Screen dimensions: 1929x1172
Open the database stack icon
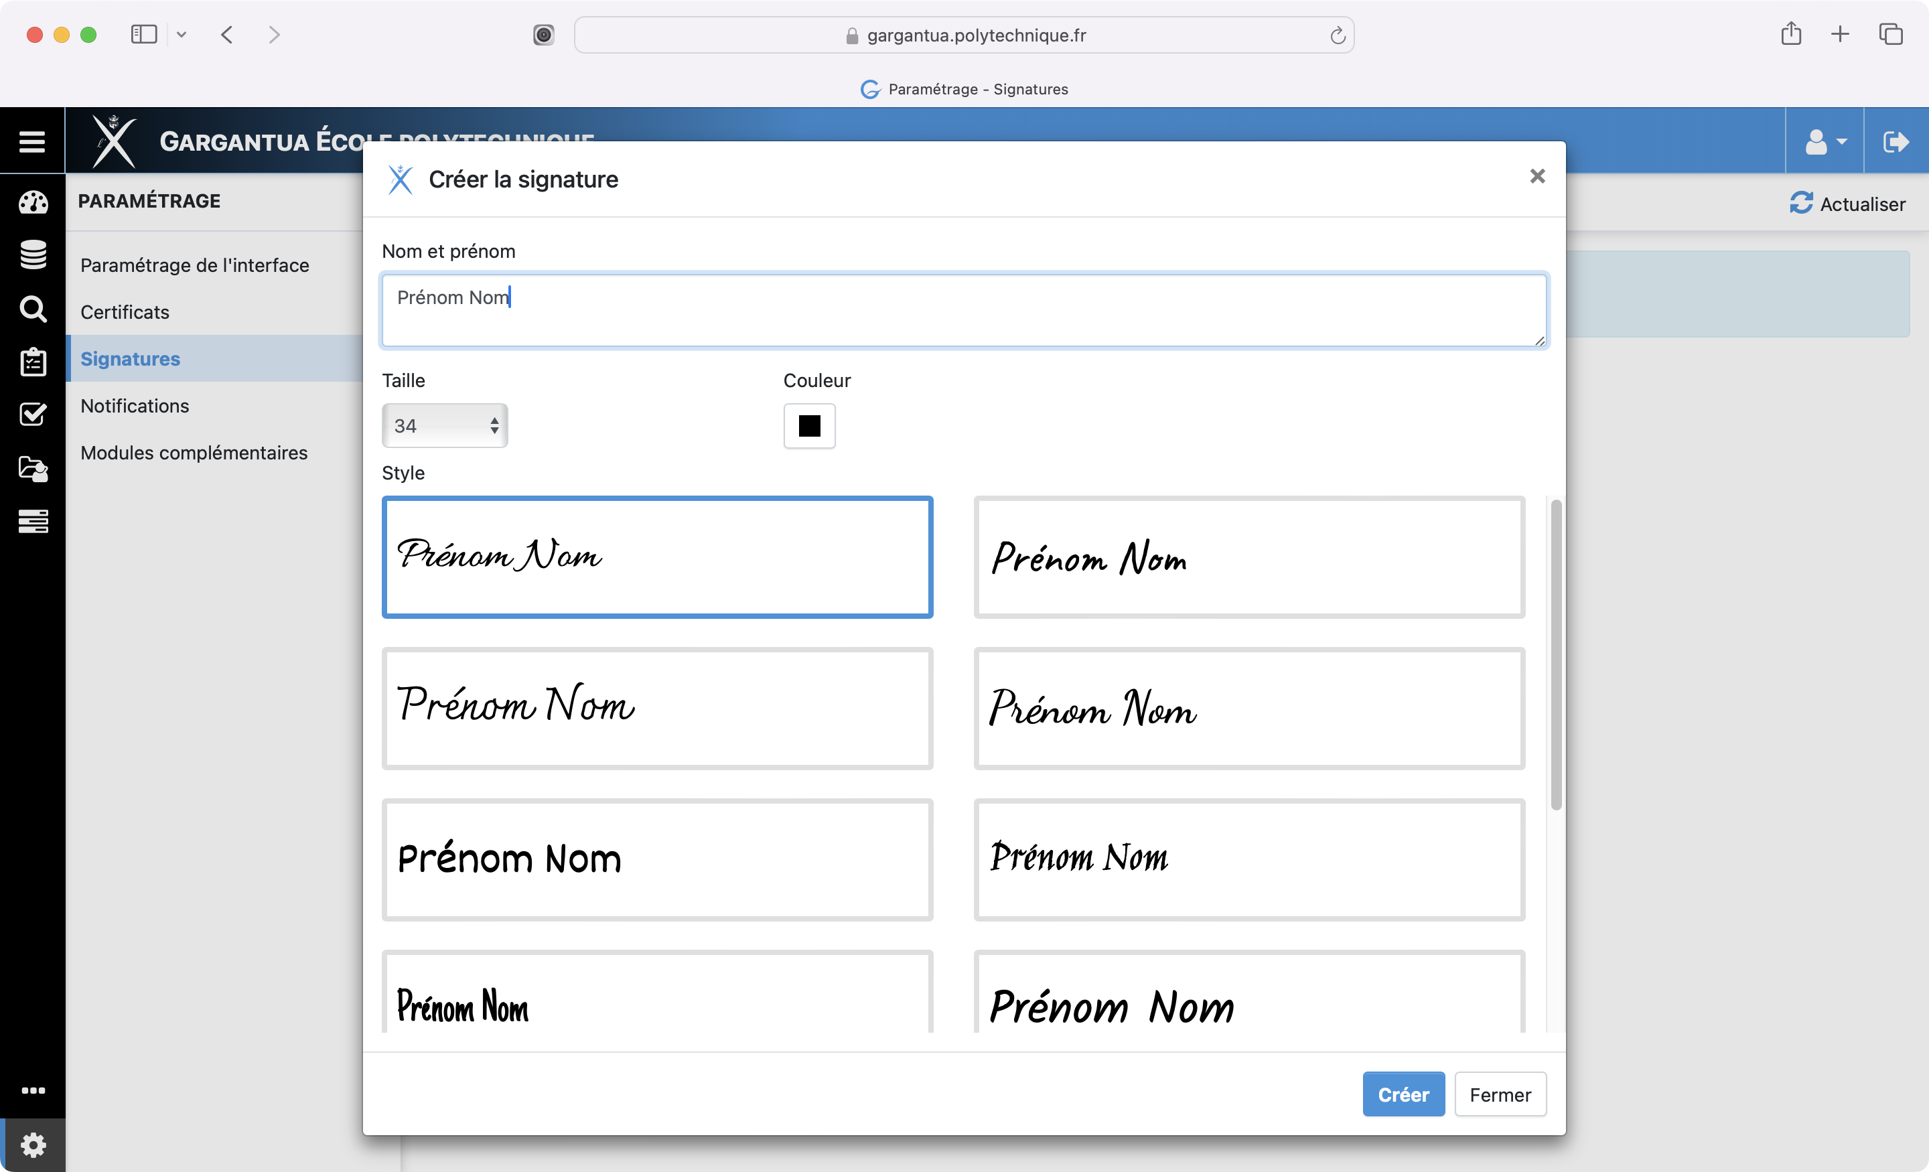pos(33,254)
